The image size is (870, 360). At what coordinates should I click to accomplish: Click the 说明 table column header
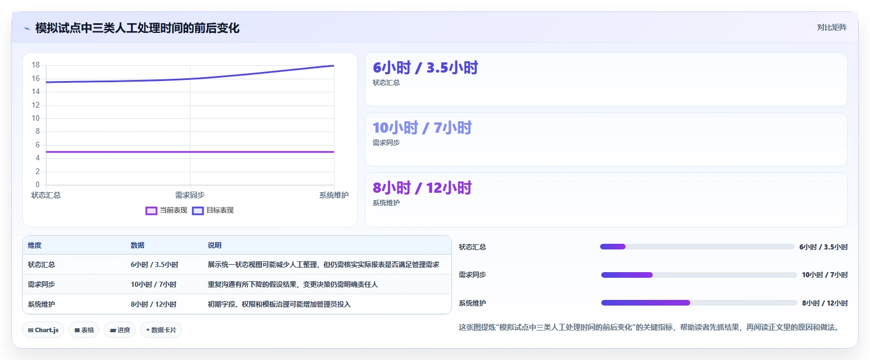click(x=214, y=245)
